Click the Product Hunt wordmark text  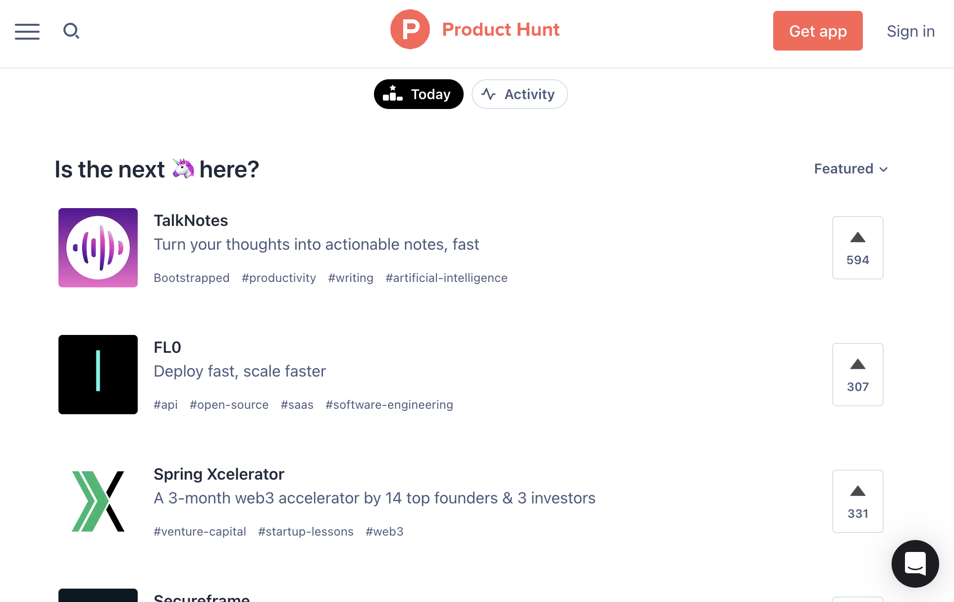coord(500,30)
